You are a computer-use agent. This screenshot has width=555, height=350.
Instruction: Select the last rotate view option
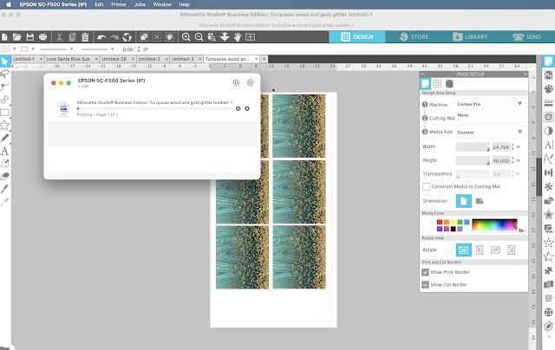(511, 250)
